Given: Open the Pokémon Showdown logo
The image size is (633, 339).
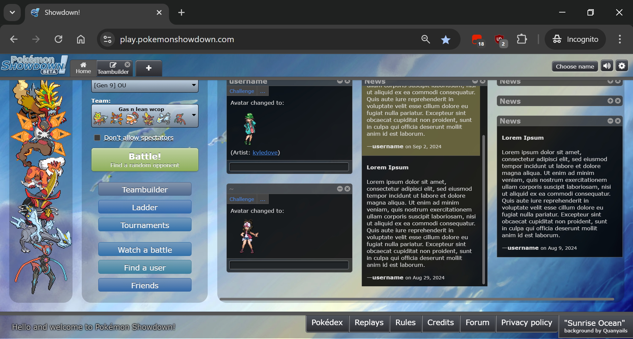Looking at the screenshot, I should [34, 65].
